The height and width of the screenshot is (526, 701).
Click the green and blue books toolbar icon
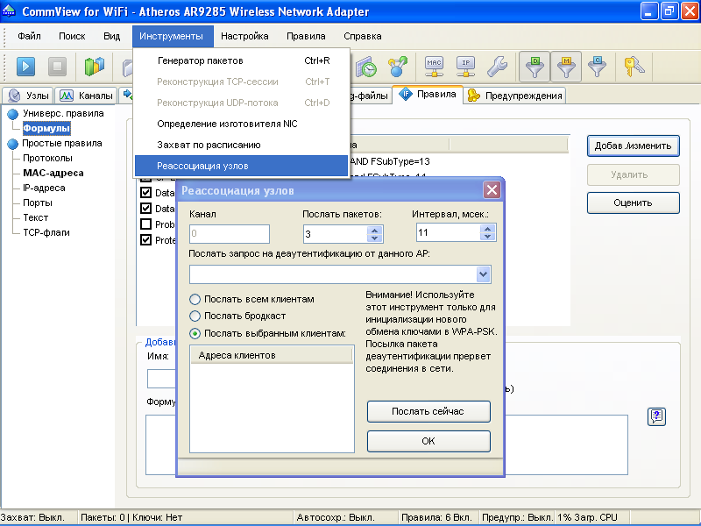point(95,67)
